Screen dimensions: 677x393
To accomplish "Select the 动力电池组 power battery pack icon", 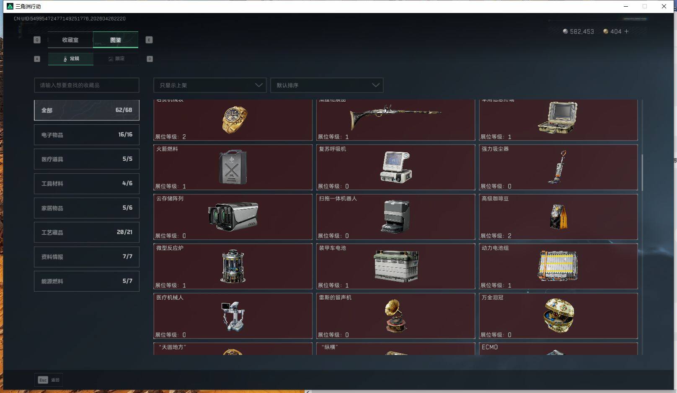I will tap(558, 265).
